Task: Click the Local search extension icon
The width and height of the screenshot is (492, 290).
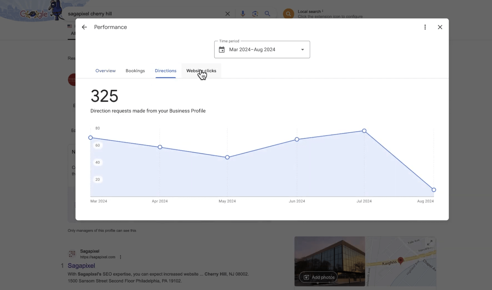Action: (288, 14)
